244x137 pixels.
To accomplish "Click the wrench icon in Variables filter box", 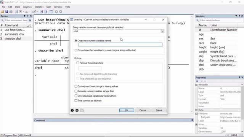I will (197, 20).
